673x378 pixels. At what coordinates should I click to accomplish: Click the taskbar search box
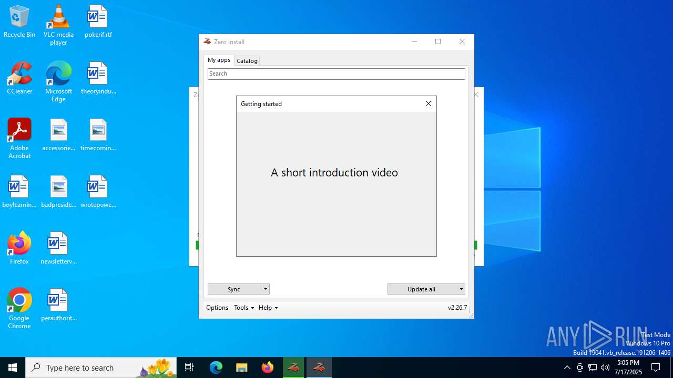[101, 367]
